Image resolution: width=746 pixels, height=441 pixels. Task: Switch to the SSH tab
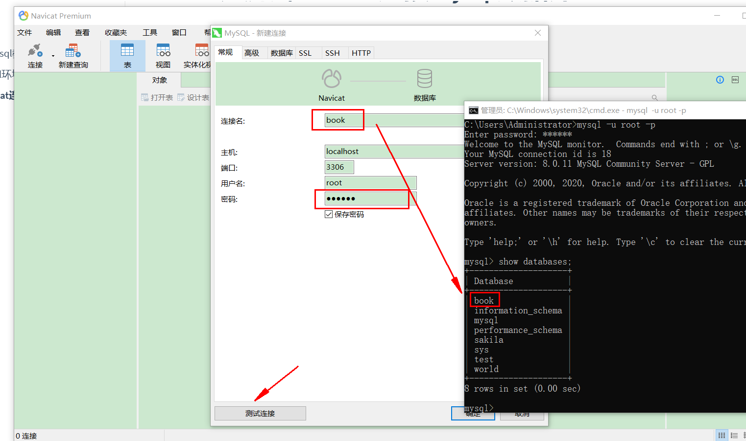pos(333,53)
